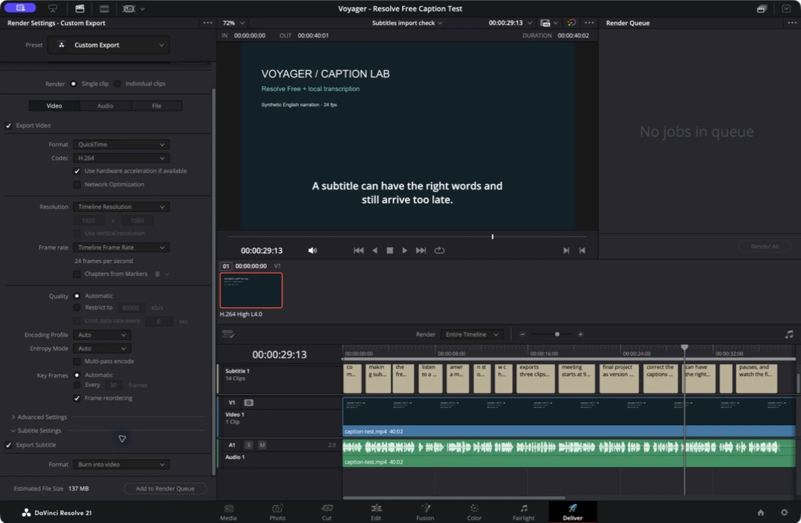Click Add to Render Queue button
Image resolution: width=801 pixels, height=523 pixels.
[165, 488]
